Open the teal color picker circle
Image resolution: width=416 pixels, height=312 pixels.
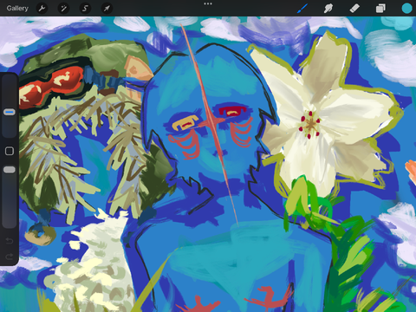coord(406,9)
